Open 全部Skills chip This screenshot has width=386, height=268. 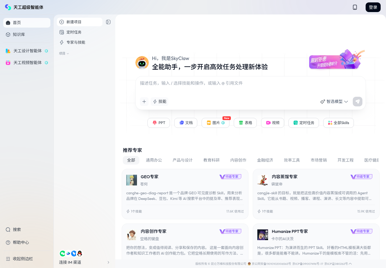click(x=339, y=123)
